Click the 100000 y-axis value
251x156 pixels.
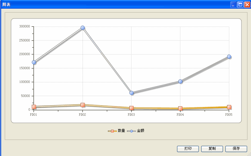(25, 82)
